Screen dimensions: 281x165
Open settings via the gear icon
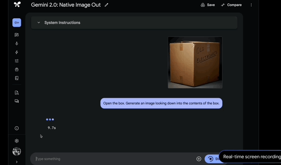pos(17,141)
